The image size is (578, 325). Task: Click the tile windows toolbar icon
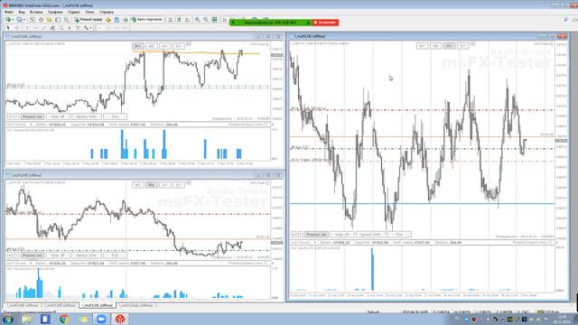pyautogui.click(x=215, y=20)
